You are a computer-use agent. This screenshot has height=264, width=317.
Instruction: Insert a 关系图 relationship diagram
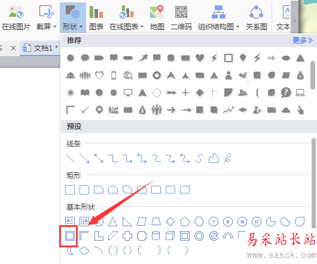pos(257,18)
